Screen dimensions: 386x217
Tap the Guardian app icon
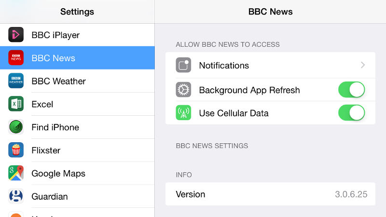(16, 196)
